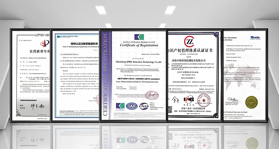Click the 'Surface Roughness Tester' line on the Beide certificate
Screen dimensions: 279x149
click(x=234, y=57)
